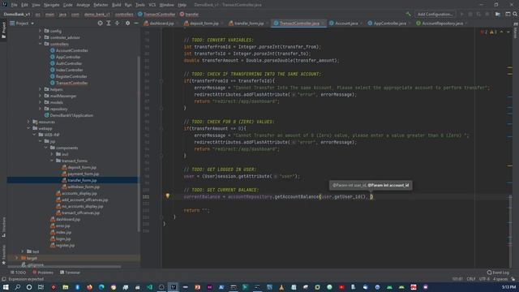The width and height of the screenshot is (519, 292).
Task: Click the Project panel vertical scrollbar
Action: pyautogui.click(x=139, y=144)
